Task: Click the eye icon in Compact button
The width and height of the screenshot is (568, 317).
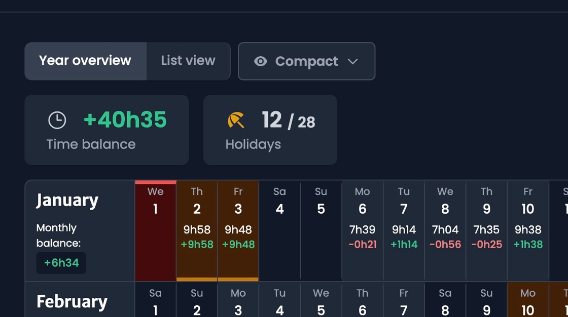Action: coord(261,61)
